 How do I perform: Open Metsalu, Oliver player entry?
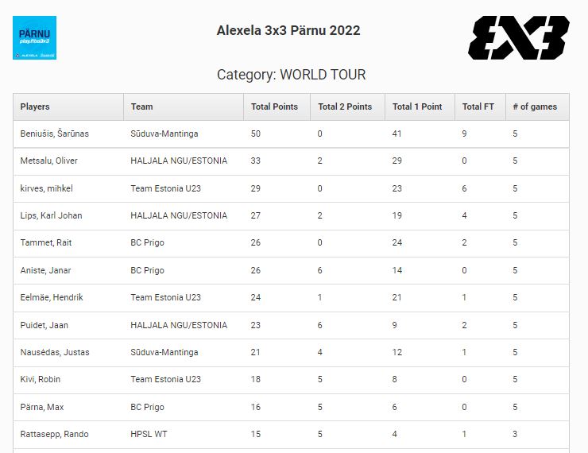tap(48, 161)
